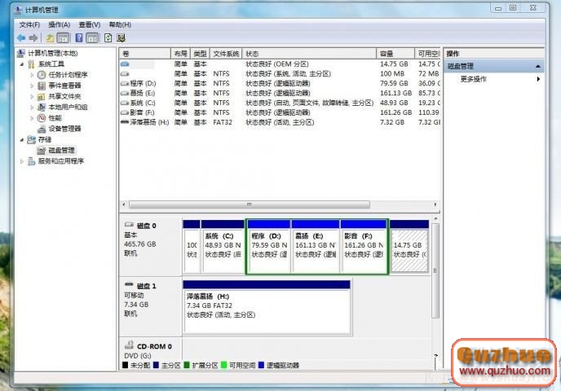Select the 程序 (D:) partition block

[x=267, y=244]
